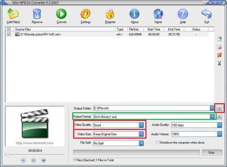Toggle the select-all checkbox in header
Viewport: 227px width, 167px height.
pyautogui.click(x=9, y=29)
